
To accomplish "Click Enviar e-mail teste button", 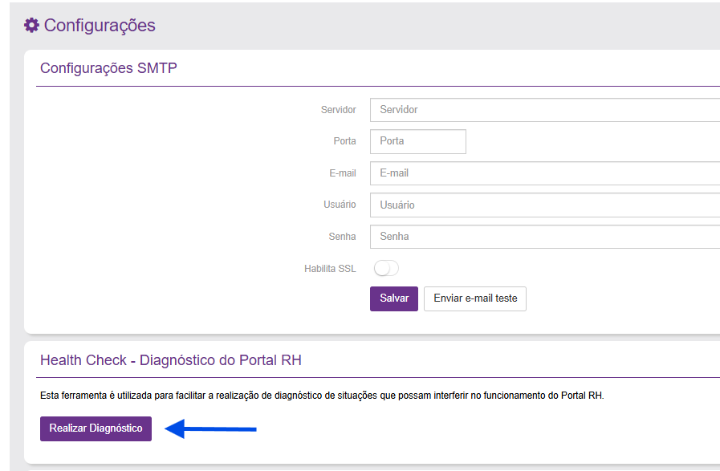I will (474, 298).
